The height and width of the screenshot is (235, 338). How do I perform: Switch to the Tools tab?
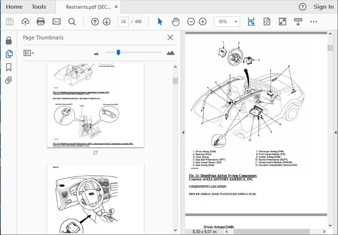pyautogui.click(x=39, y=7)
